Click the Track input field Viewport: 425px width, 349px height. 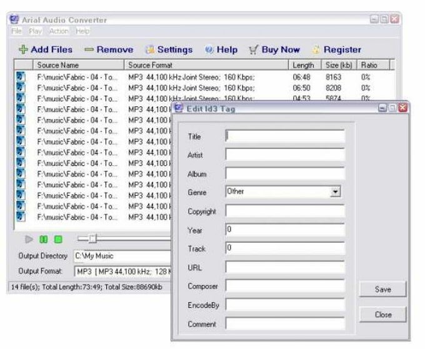pos(285,248)
